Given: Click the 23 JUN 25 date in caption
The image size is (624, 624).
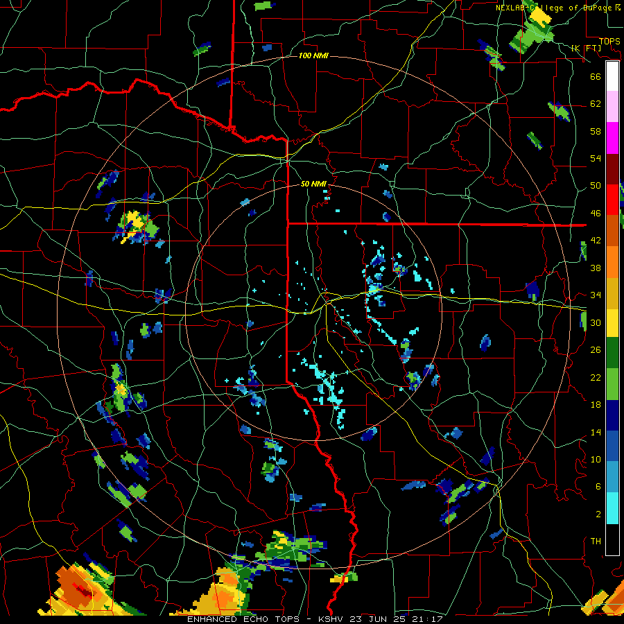Looking at the screenshot, I should coord(378,619).
